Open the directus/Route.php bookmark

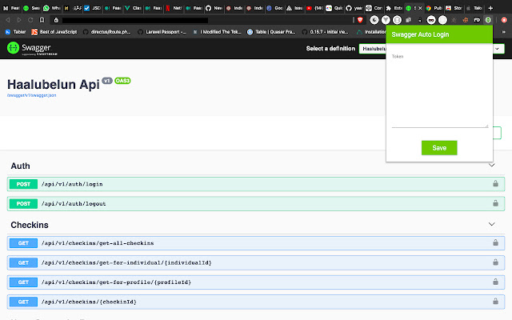click(106, 32)
